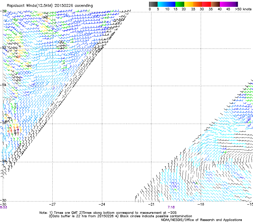Screen dimensions: 253x222
Task: Click the brown 35-40 knots color band
Action: 215,4
